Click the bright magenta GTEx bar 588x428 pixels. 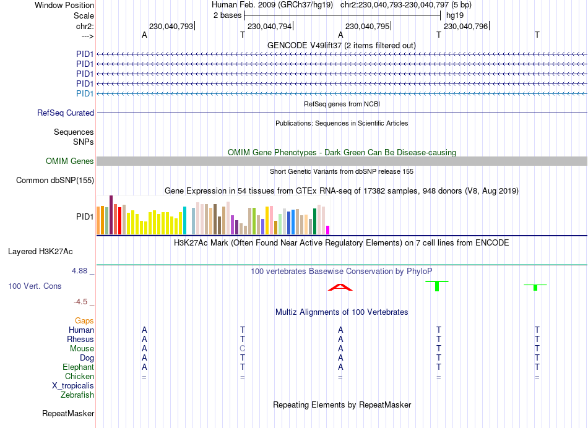pyautogui.click(x=328, y=230)
